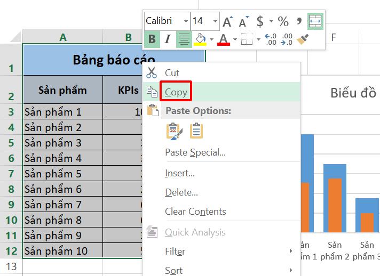Click the 'Sản phẩm' header cell
Image resolution: width=380 pixels, height=276 pixels.
(62, 90)
